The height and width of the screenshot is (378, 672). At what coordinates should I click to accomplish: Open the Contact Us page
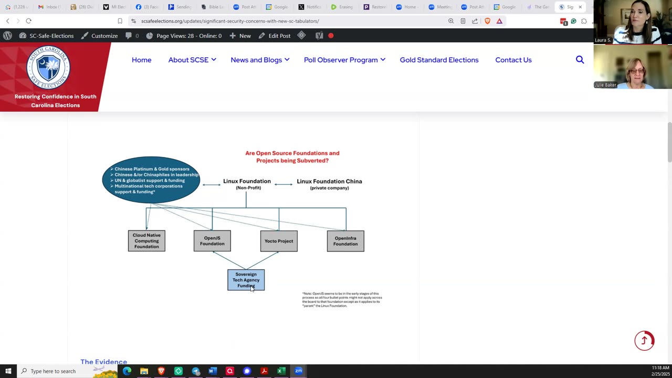[x=513, y=60]
